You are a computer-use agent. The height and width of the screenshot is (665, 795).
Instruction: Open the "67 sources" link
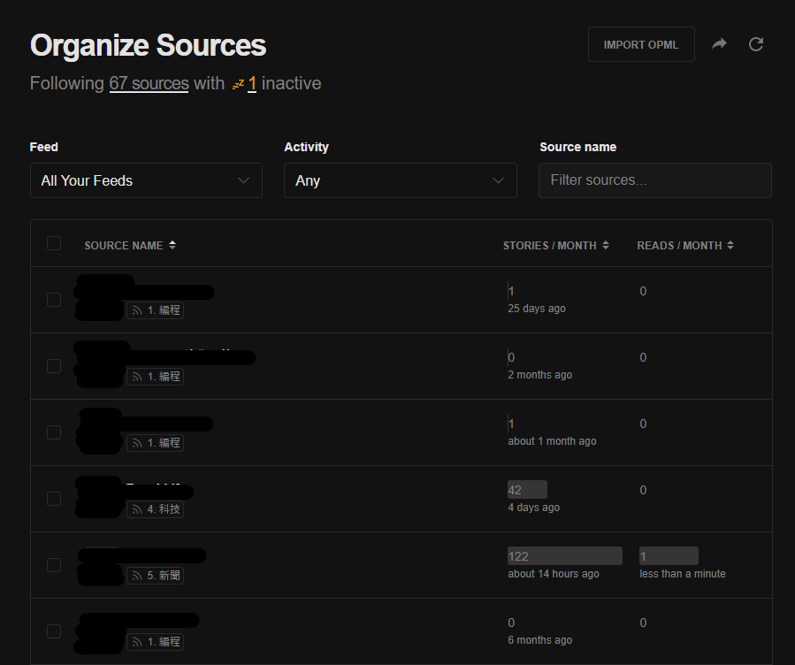[x=149, y=83]
